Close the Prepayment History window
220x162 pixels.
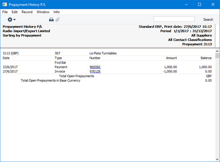point(213,5)
